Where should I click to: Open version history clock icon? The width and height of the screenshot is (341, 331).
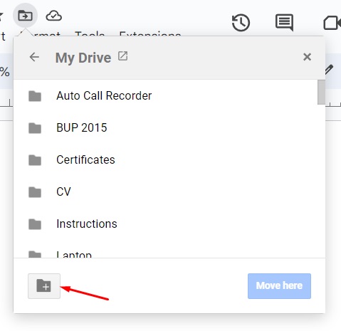click(241, 23)
